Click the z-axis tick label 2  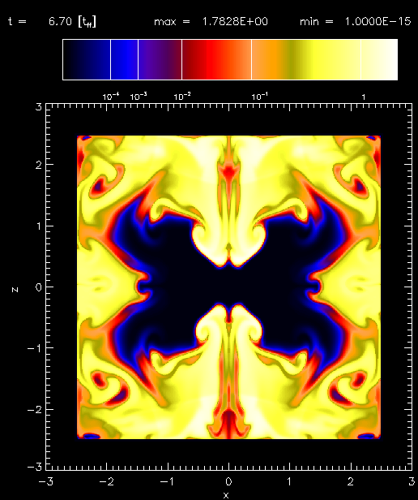coord(39,165)
